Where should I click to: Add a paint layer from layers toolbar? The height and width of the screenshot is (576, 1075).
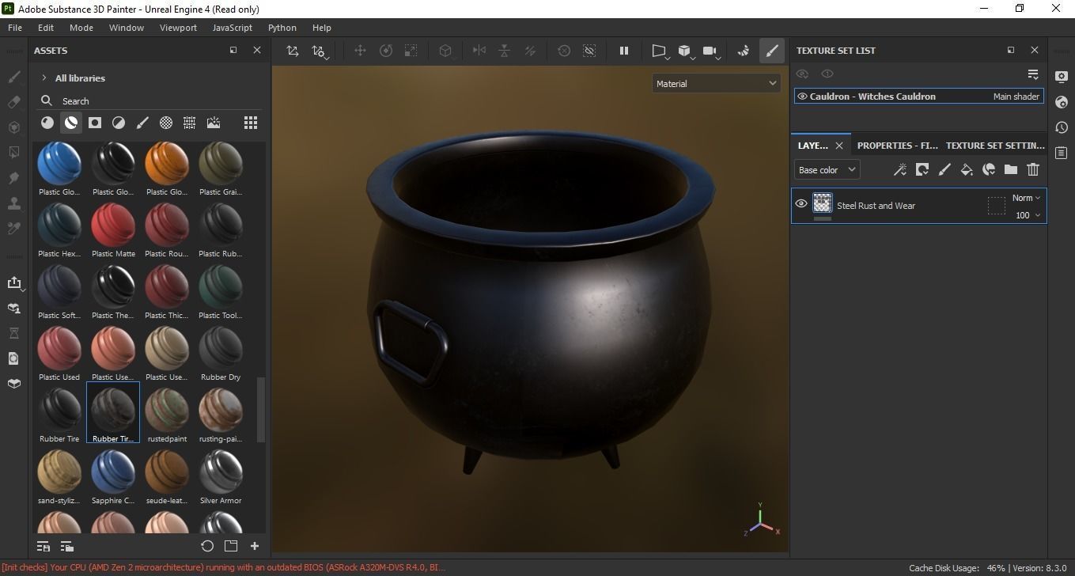click(x=944, y=169)
